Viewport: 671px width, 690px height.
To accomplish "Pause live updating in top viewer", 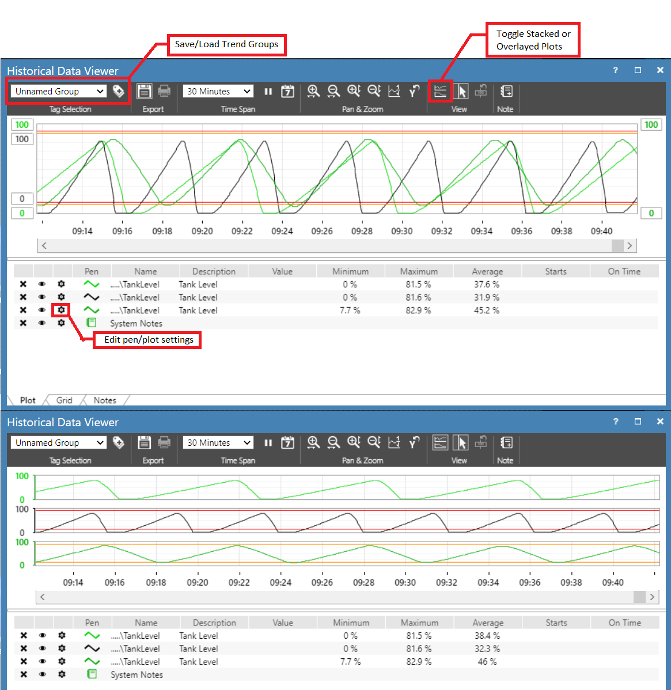I will (268, 91).
